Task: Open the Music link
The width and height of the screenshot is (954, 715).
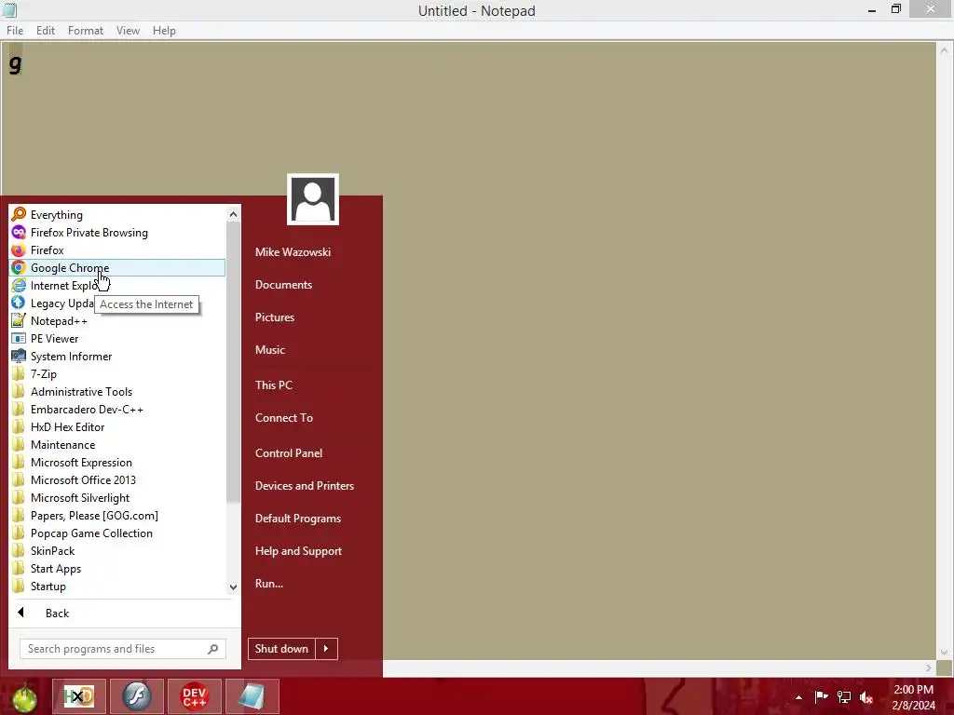Action: tap(270, 350)
